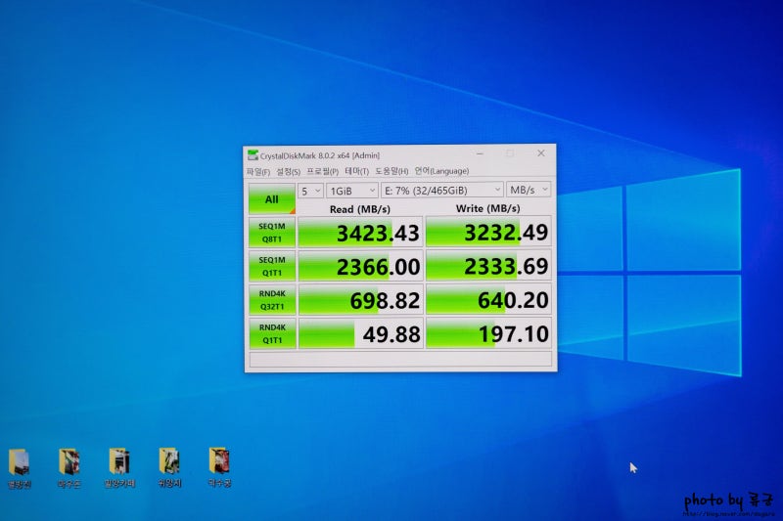Expand the 1GiB test size dropdown
Screen dimensions: 783x521
click(352, 191)
